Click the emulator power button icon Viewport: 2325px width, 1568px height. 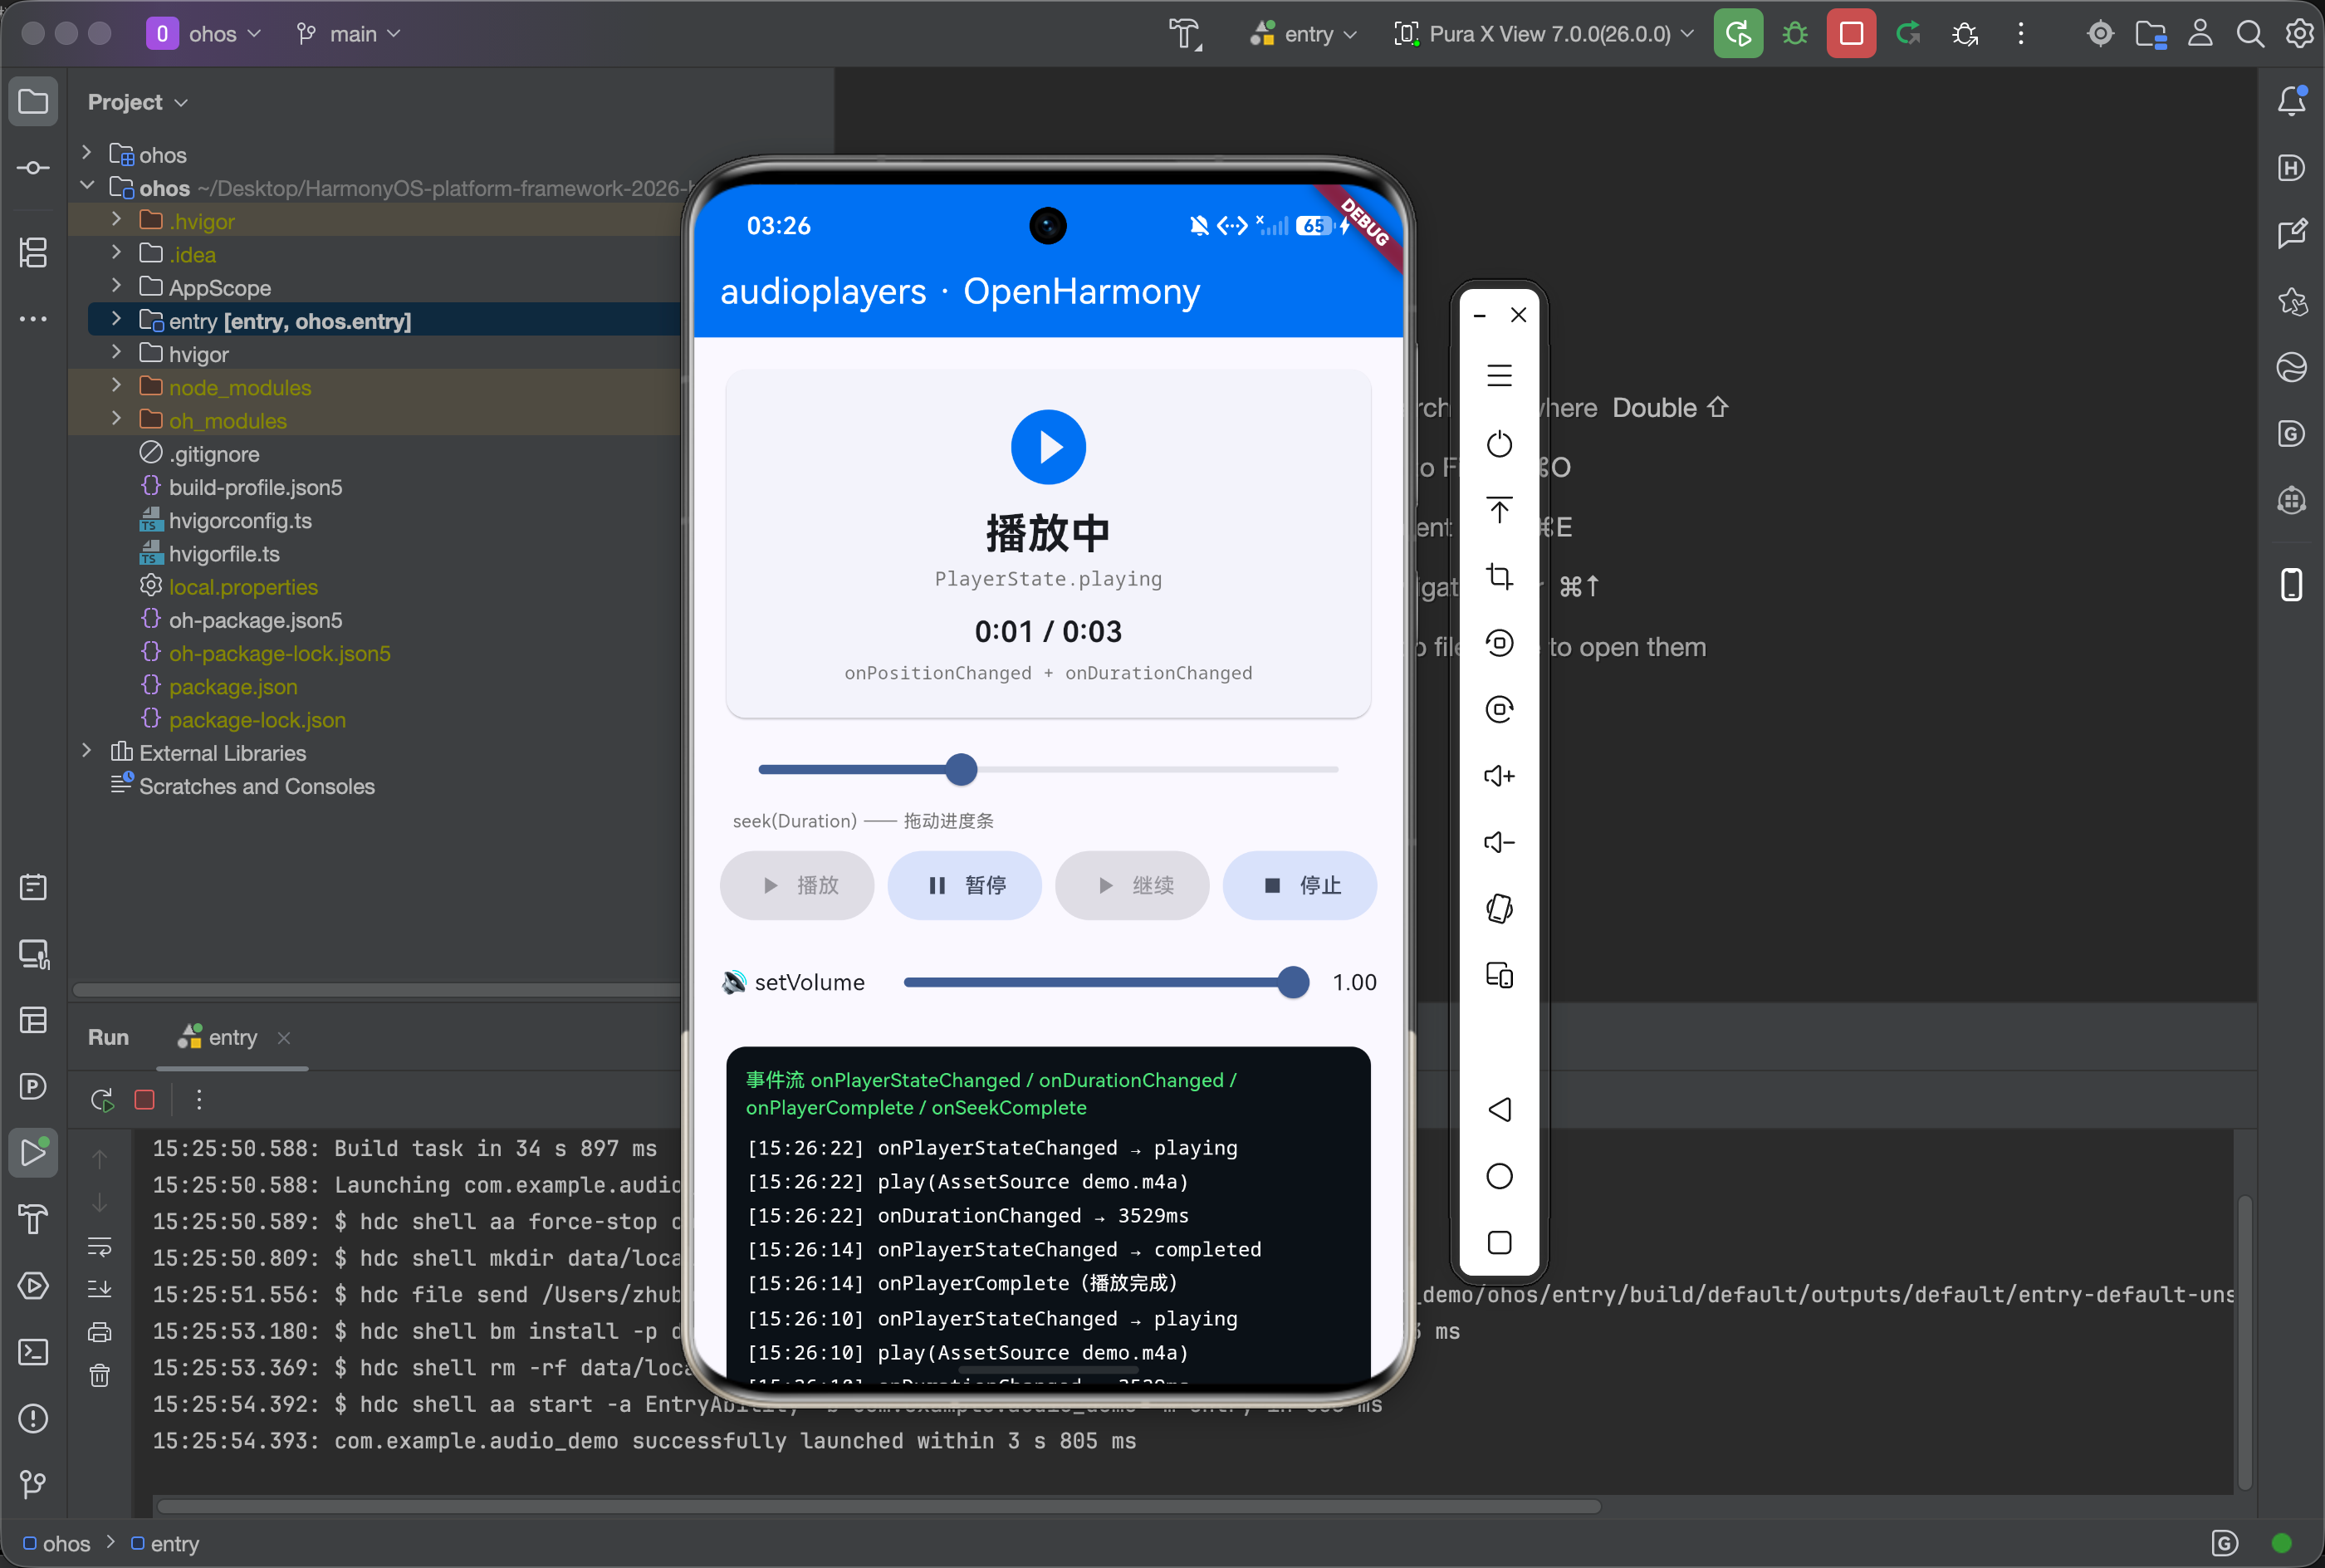pyautogui.click(x=1500, y=443)
